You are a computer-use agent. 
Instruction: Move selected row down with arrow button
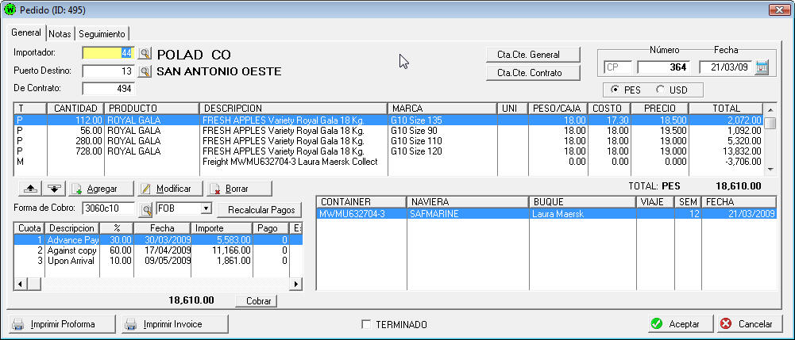(x=53, y=189)
